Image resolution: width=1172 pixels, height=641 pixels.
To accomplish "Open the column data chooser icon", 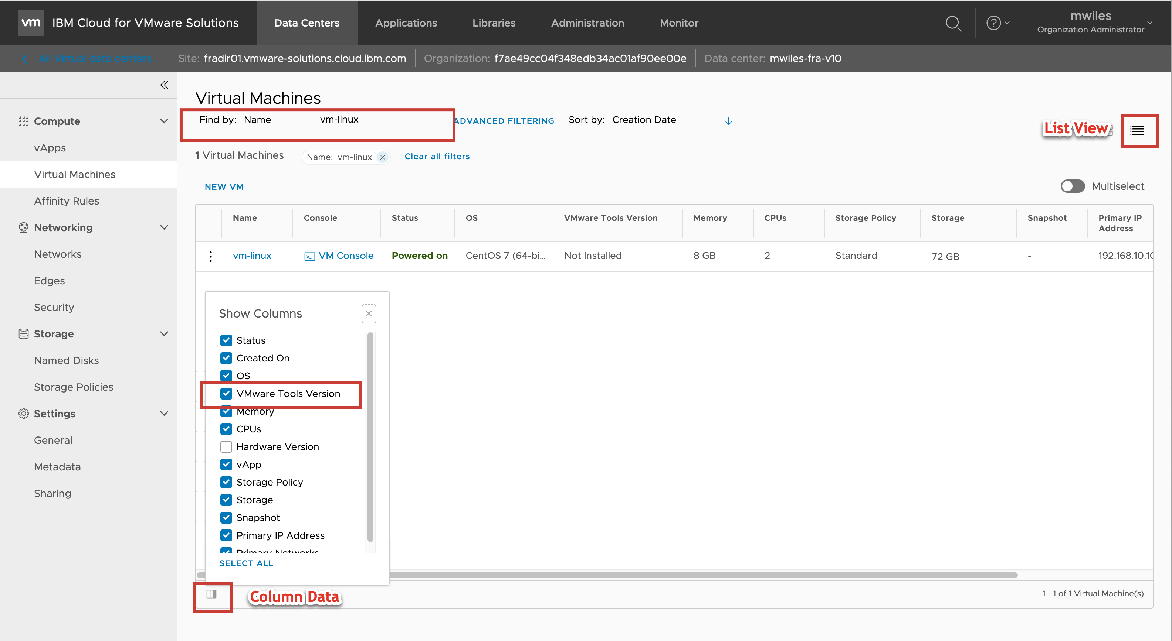I will (x=211, y=594).
